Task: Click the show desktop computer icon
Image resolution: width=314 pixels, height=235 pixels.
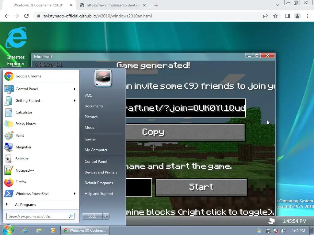Action: point(271,221)
